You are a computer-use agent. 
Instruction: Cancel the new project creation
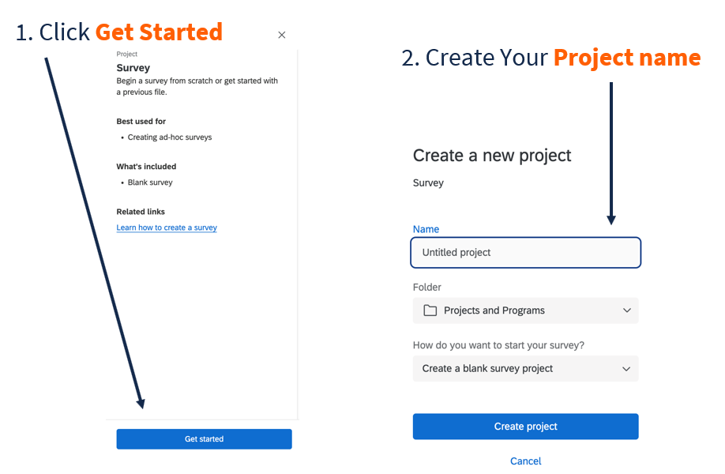click(x=525, y=461)
